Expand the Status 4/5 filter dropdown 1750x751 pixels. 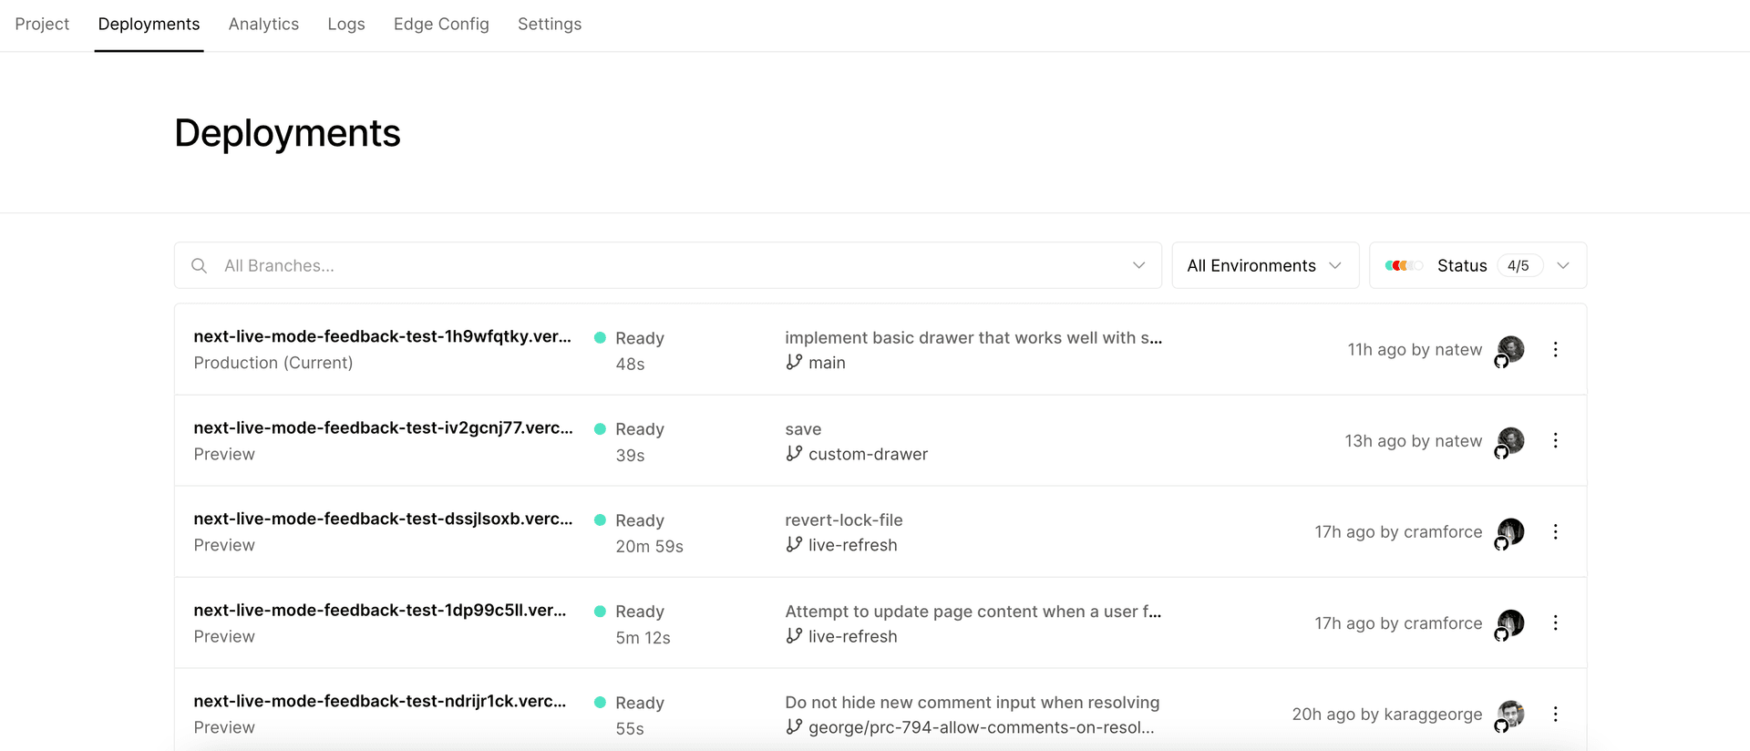1562,265
